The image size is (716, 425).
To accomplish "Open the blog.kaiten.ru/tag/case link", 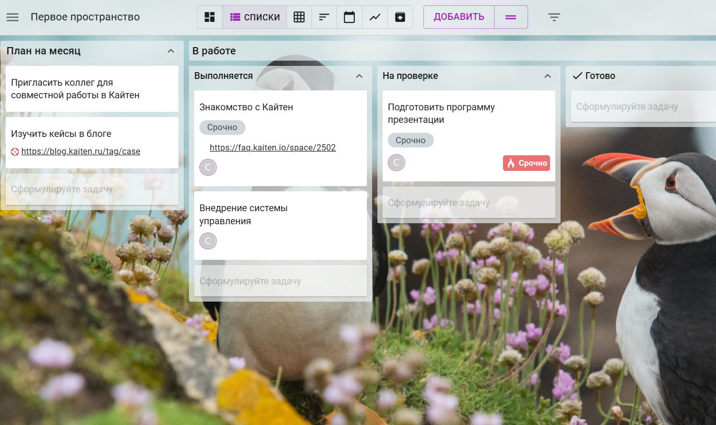I will click(81, 152).
